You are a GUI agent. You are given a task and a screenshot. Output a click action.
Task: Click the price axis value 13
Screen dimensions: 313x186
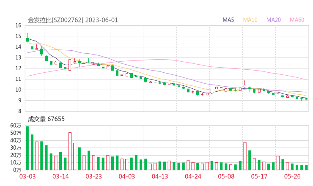18,57
